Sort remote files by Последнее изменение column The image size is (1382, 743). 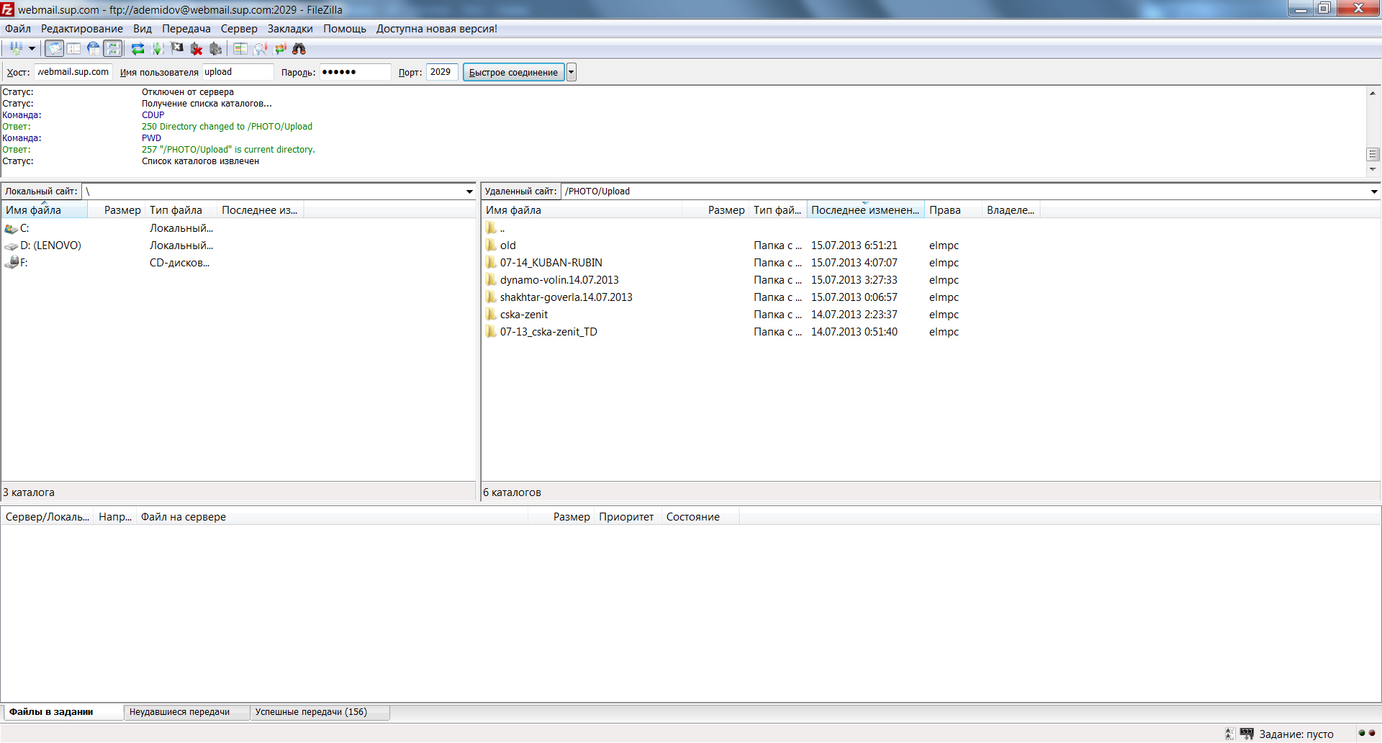pos(866,210)
